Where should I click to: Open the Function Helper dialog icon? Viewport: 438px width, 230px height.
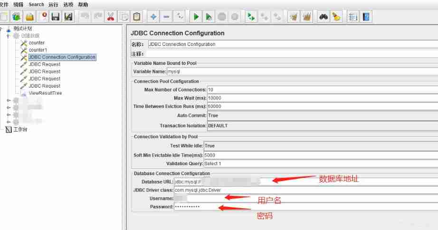tap(353, 17)
